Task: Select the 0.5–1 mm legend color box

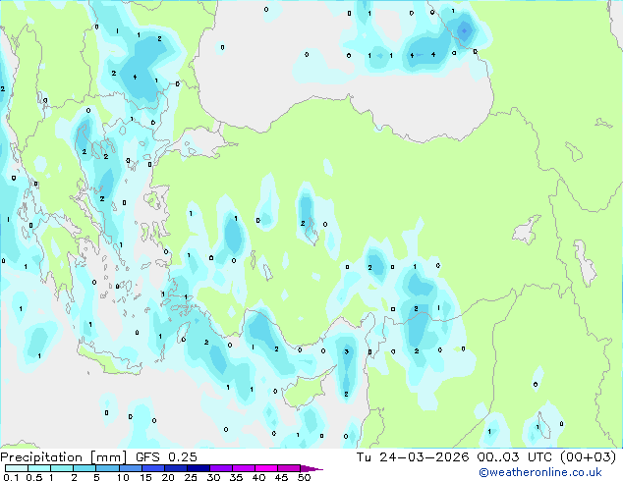Action: [39, 468]
